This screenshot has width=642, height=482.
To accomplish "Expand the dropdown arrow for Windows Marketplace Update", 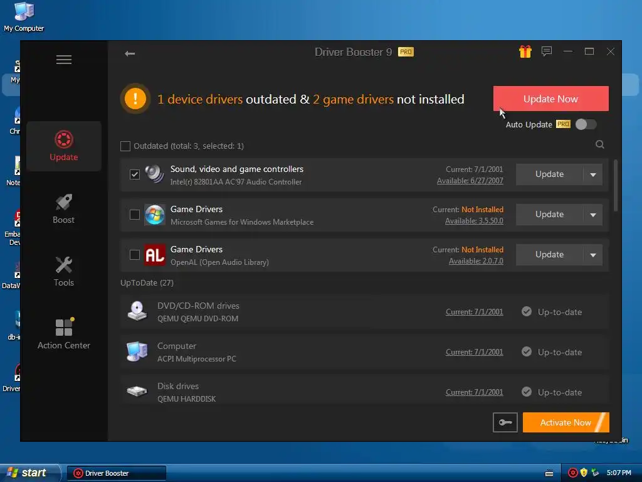I will (x=593, y=215).
